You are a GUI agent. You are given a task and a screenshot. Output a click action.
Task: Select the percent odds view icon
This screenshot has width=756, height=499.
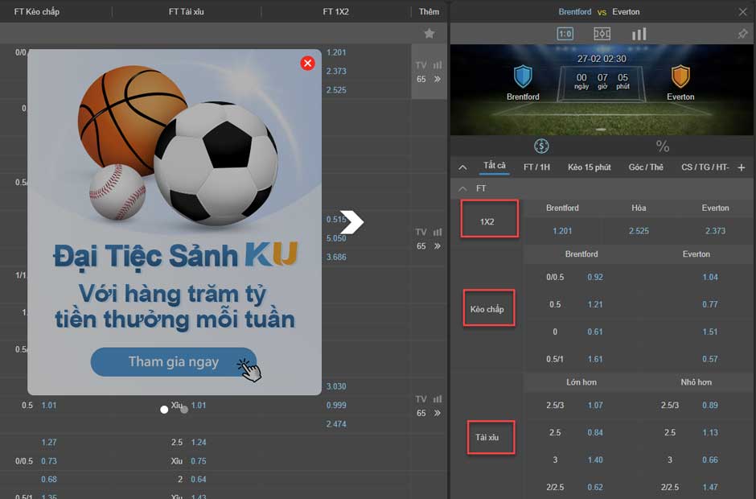[663, 146]
